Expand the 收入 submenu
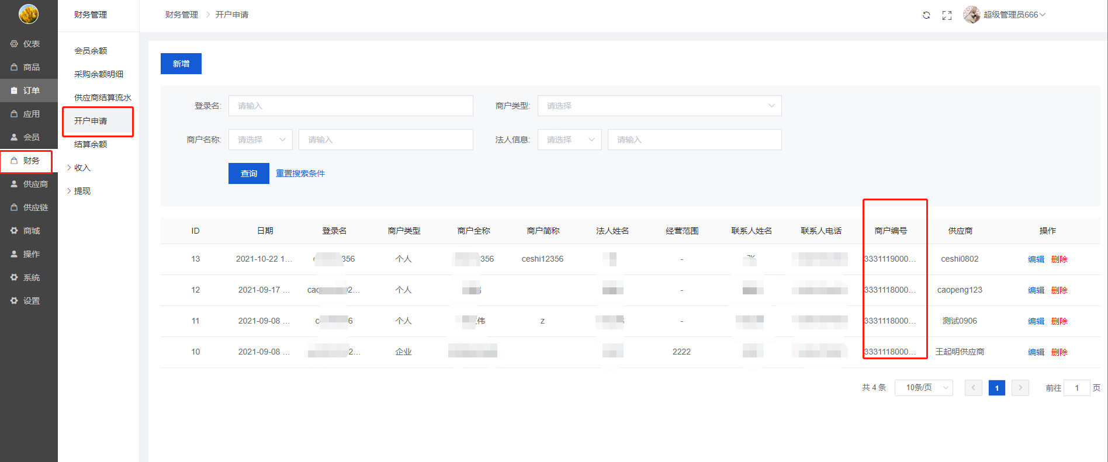 (82, 168)
